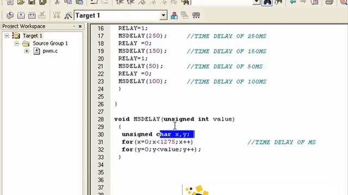Click 'RELAY =0;' on line 18
The width and height of the screenshot is (348, 195).
tap(135, 43)
